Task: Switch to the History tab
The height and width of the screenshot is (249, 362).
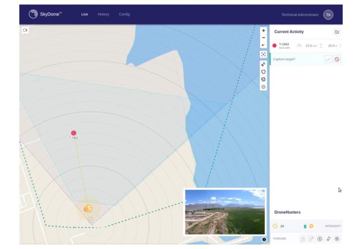Action: (x=103, y=15)
